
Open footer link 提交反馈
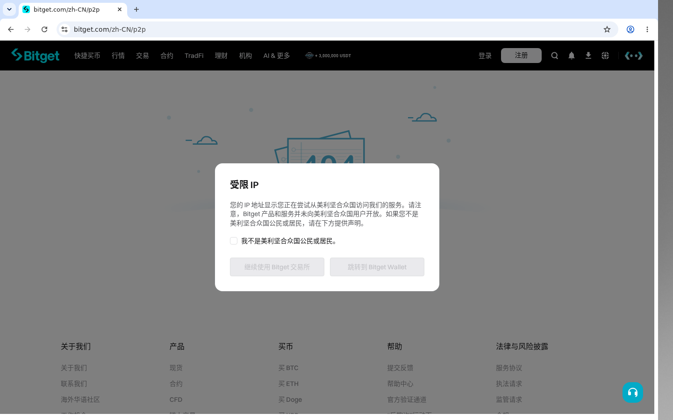[400, 368]
